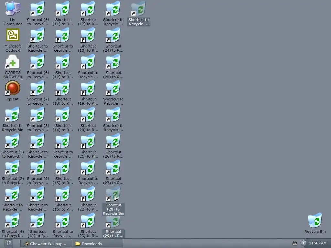Viewport: 331px width, 248px height.
Task: Click the 11:46 AM taskbar clock
Action: click(x=318, y=243)
